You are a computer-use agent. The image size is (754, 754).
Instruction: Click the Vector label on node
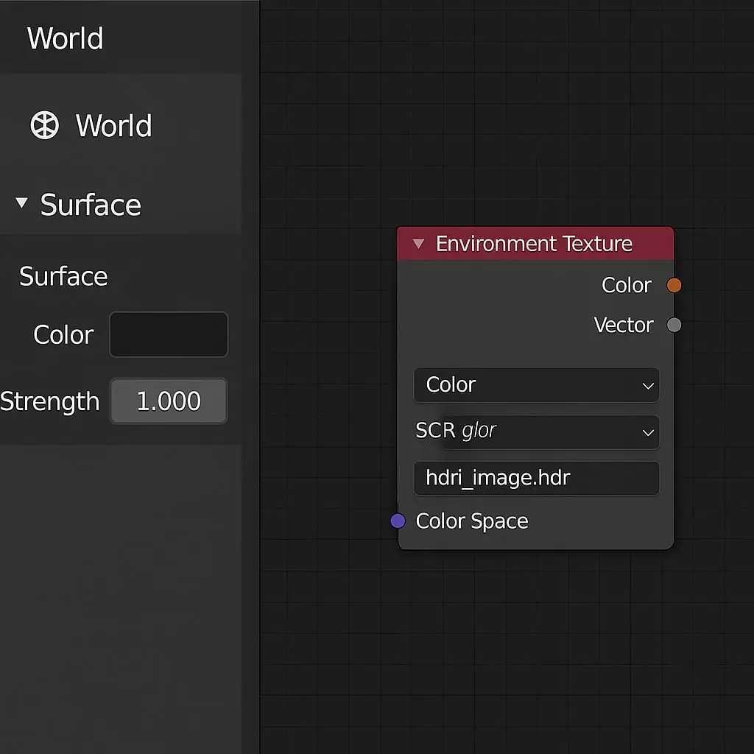click(x=623, y=325)
